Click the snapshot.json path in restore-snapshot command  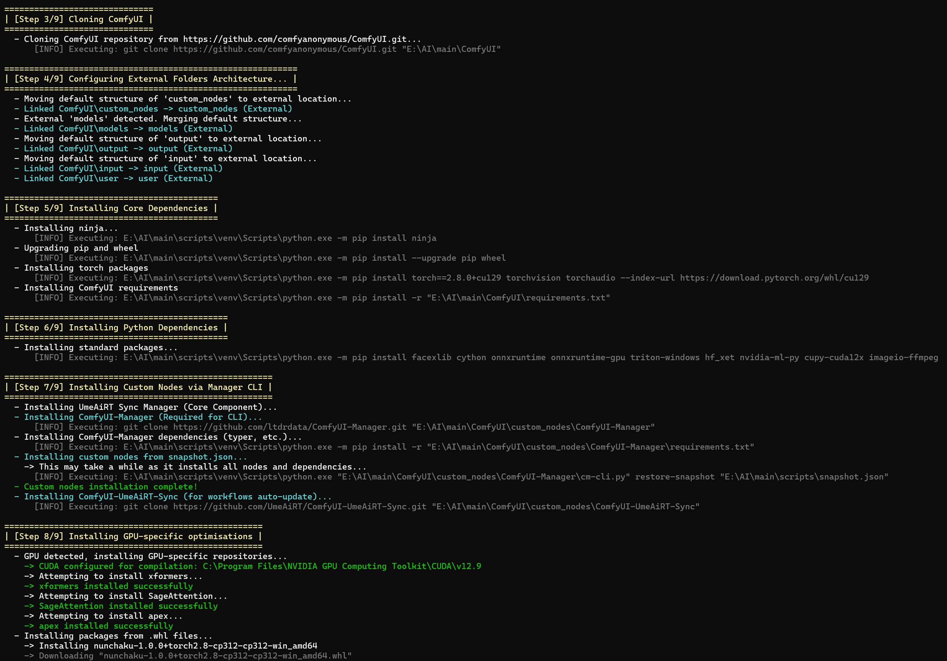[x=804, y=477]
